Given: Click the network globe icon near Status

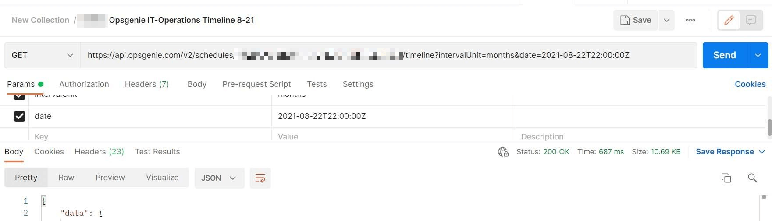Looking at the screenshot, I should coord(503,152).
